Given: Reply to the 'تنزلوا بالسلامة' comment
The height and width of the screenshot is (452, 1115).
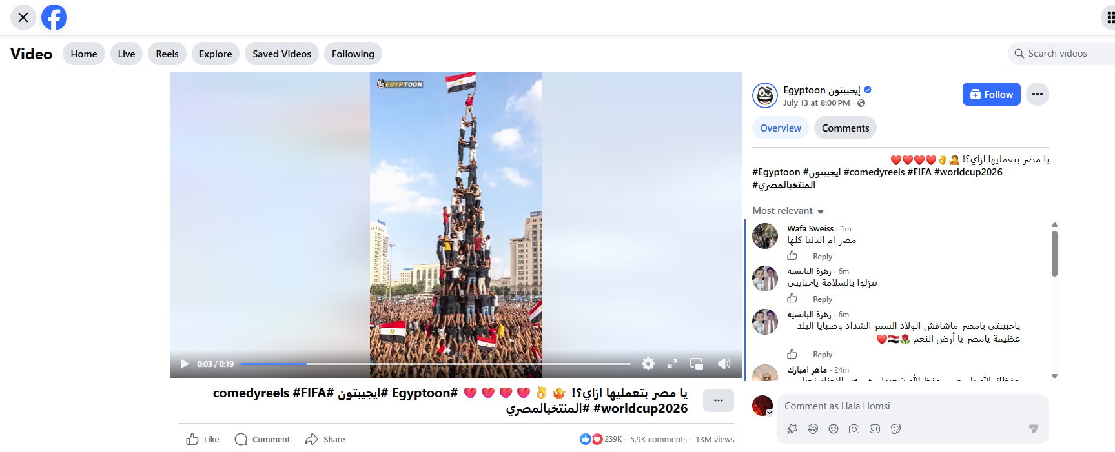Looking at the screenshot, I should point(823,299).
